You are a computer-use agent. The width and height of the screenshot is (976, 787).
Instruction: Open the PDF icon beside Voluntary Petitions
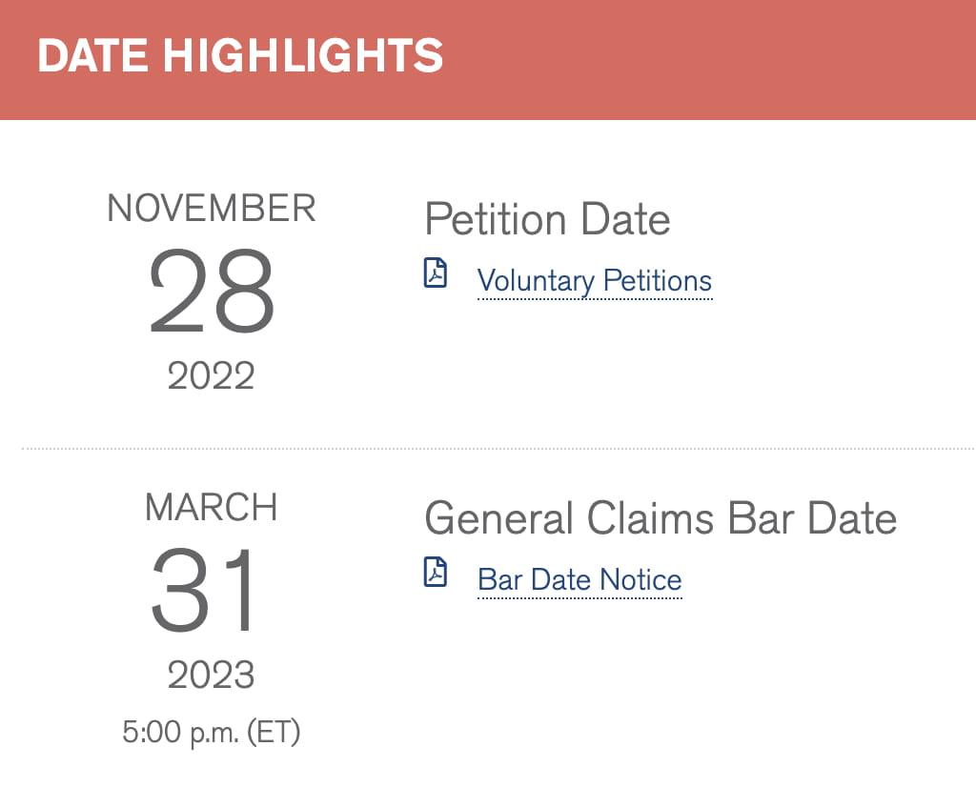pos(435,273)
